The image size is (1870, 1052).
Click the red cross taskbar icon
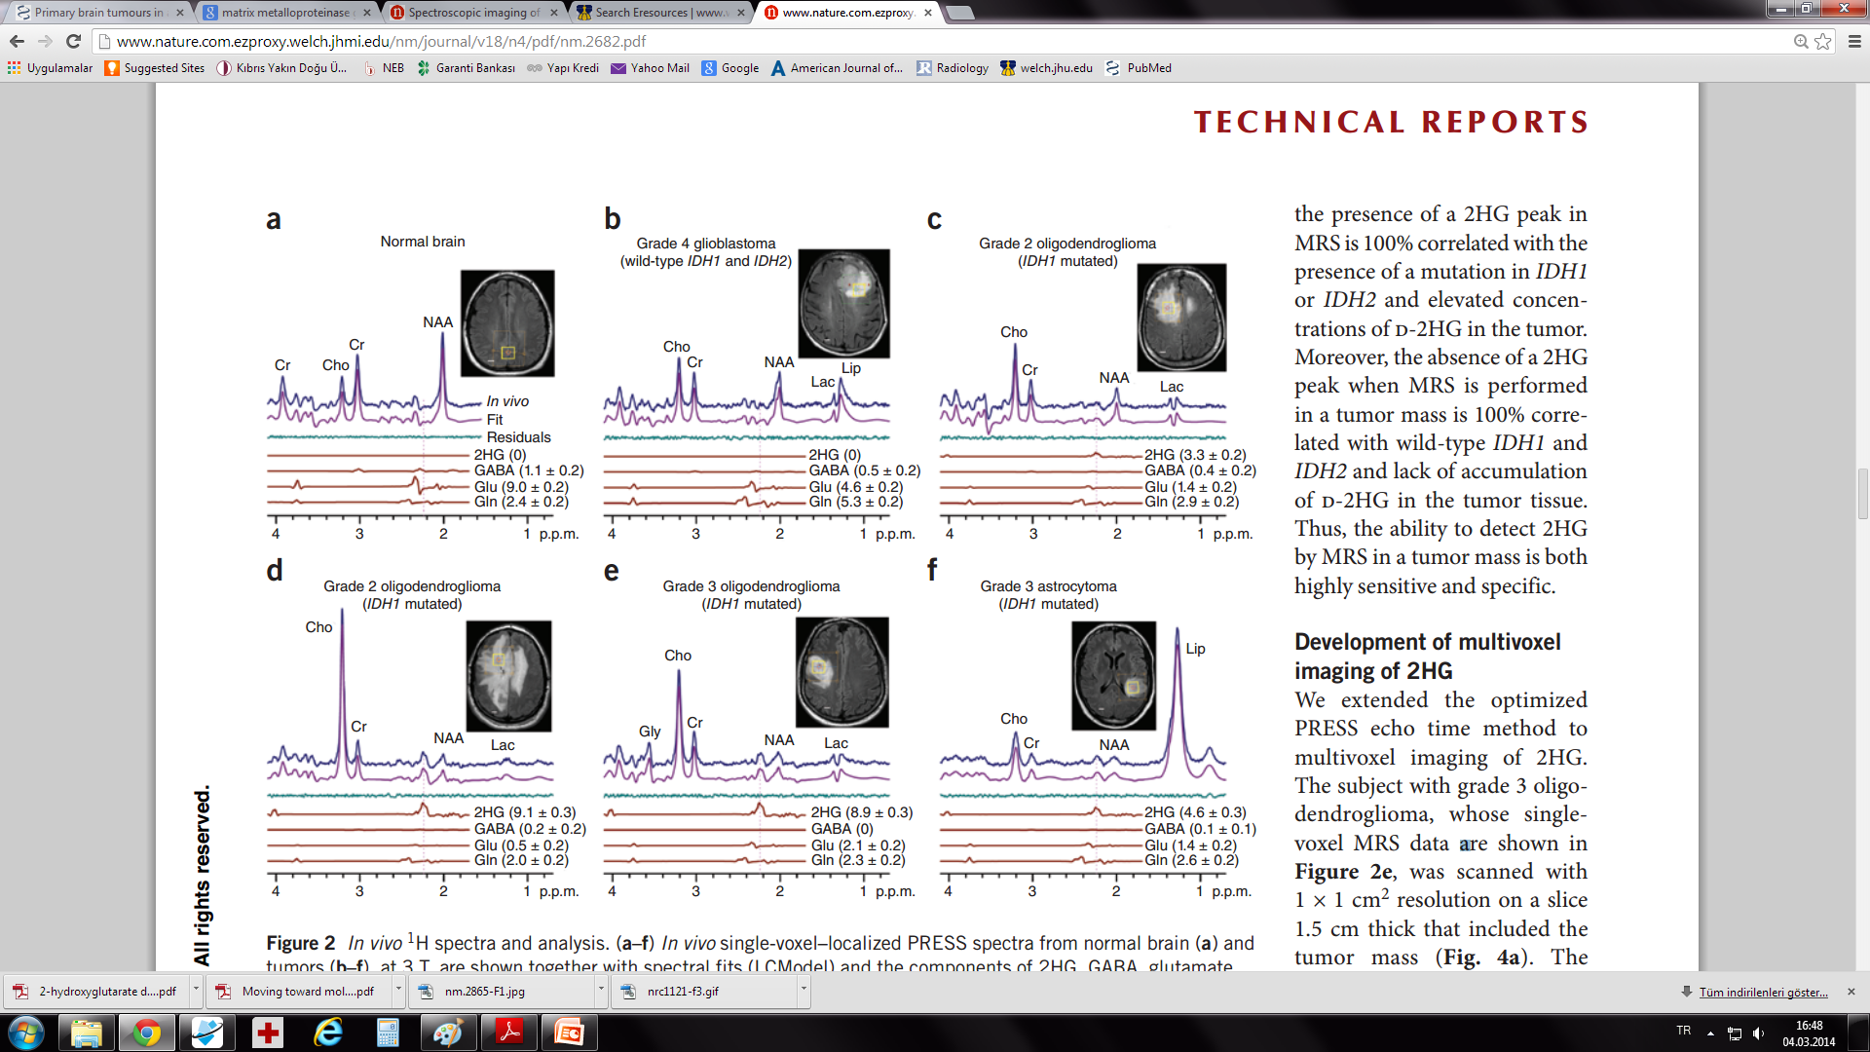pyautogui.click(x=268, y=1033)
